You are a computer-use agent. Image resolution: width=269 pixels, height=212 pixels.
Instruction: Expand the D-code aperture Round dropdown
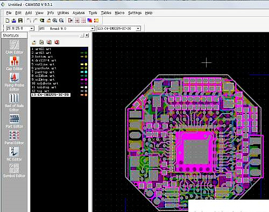click(x=92, y=29)
